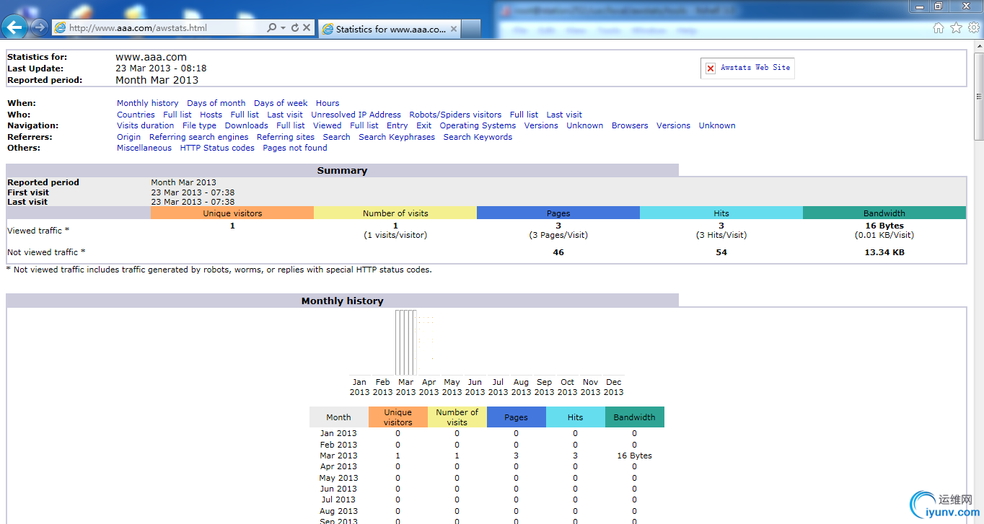Click the Mar 2013 row label in monthly table
Image resolution: width=984 pixels, height=524 pixels.
338,456
